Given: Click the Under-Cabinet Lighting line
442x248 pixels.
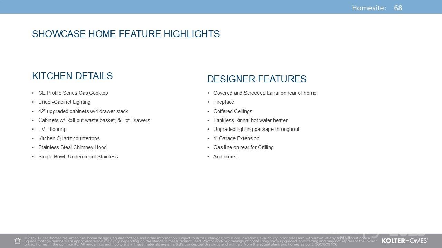Looking at the screenshot, I should (64, 102).
